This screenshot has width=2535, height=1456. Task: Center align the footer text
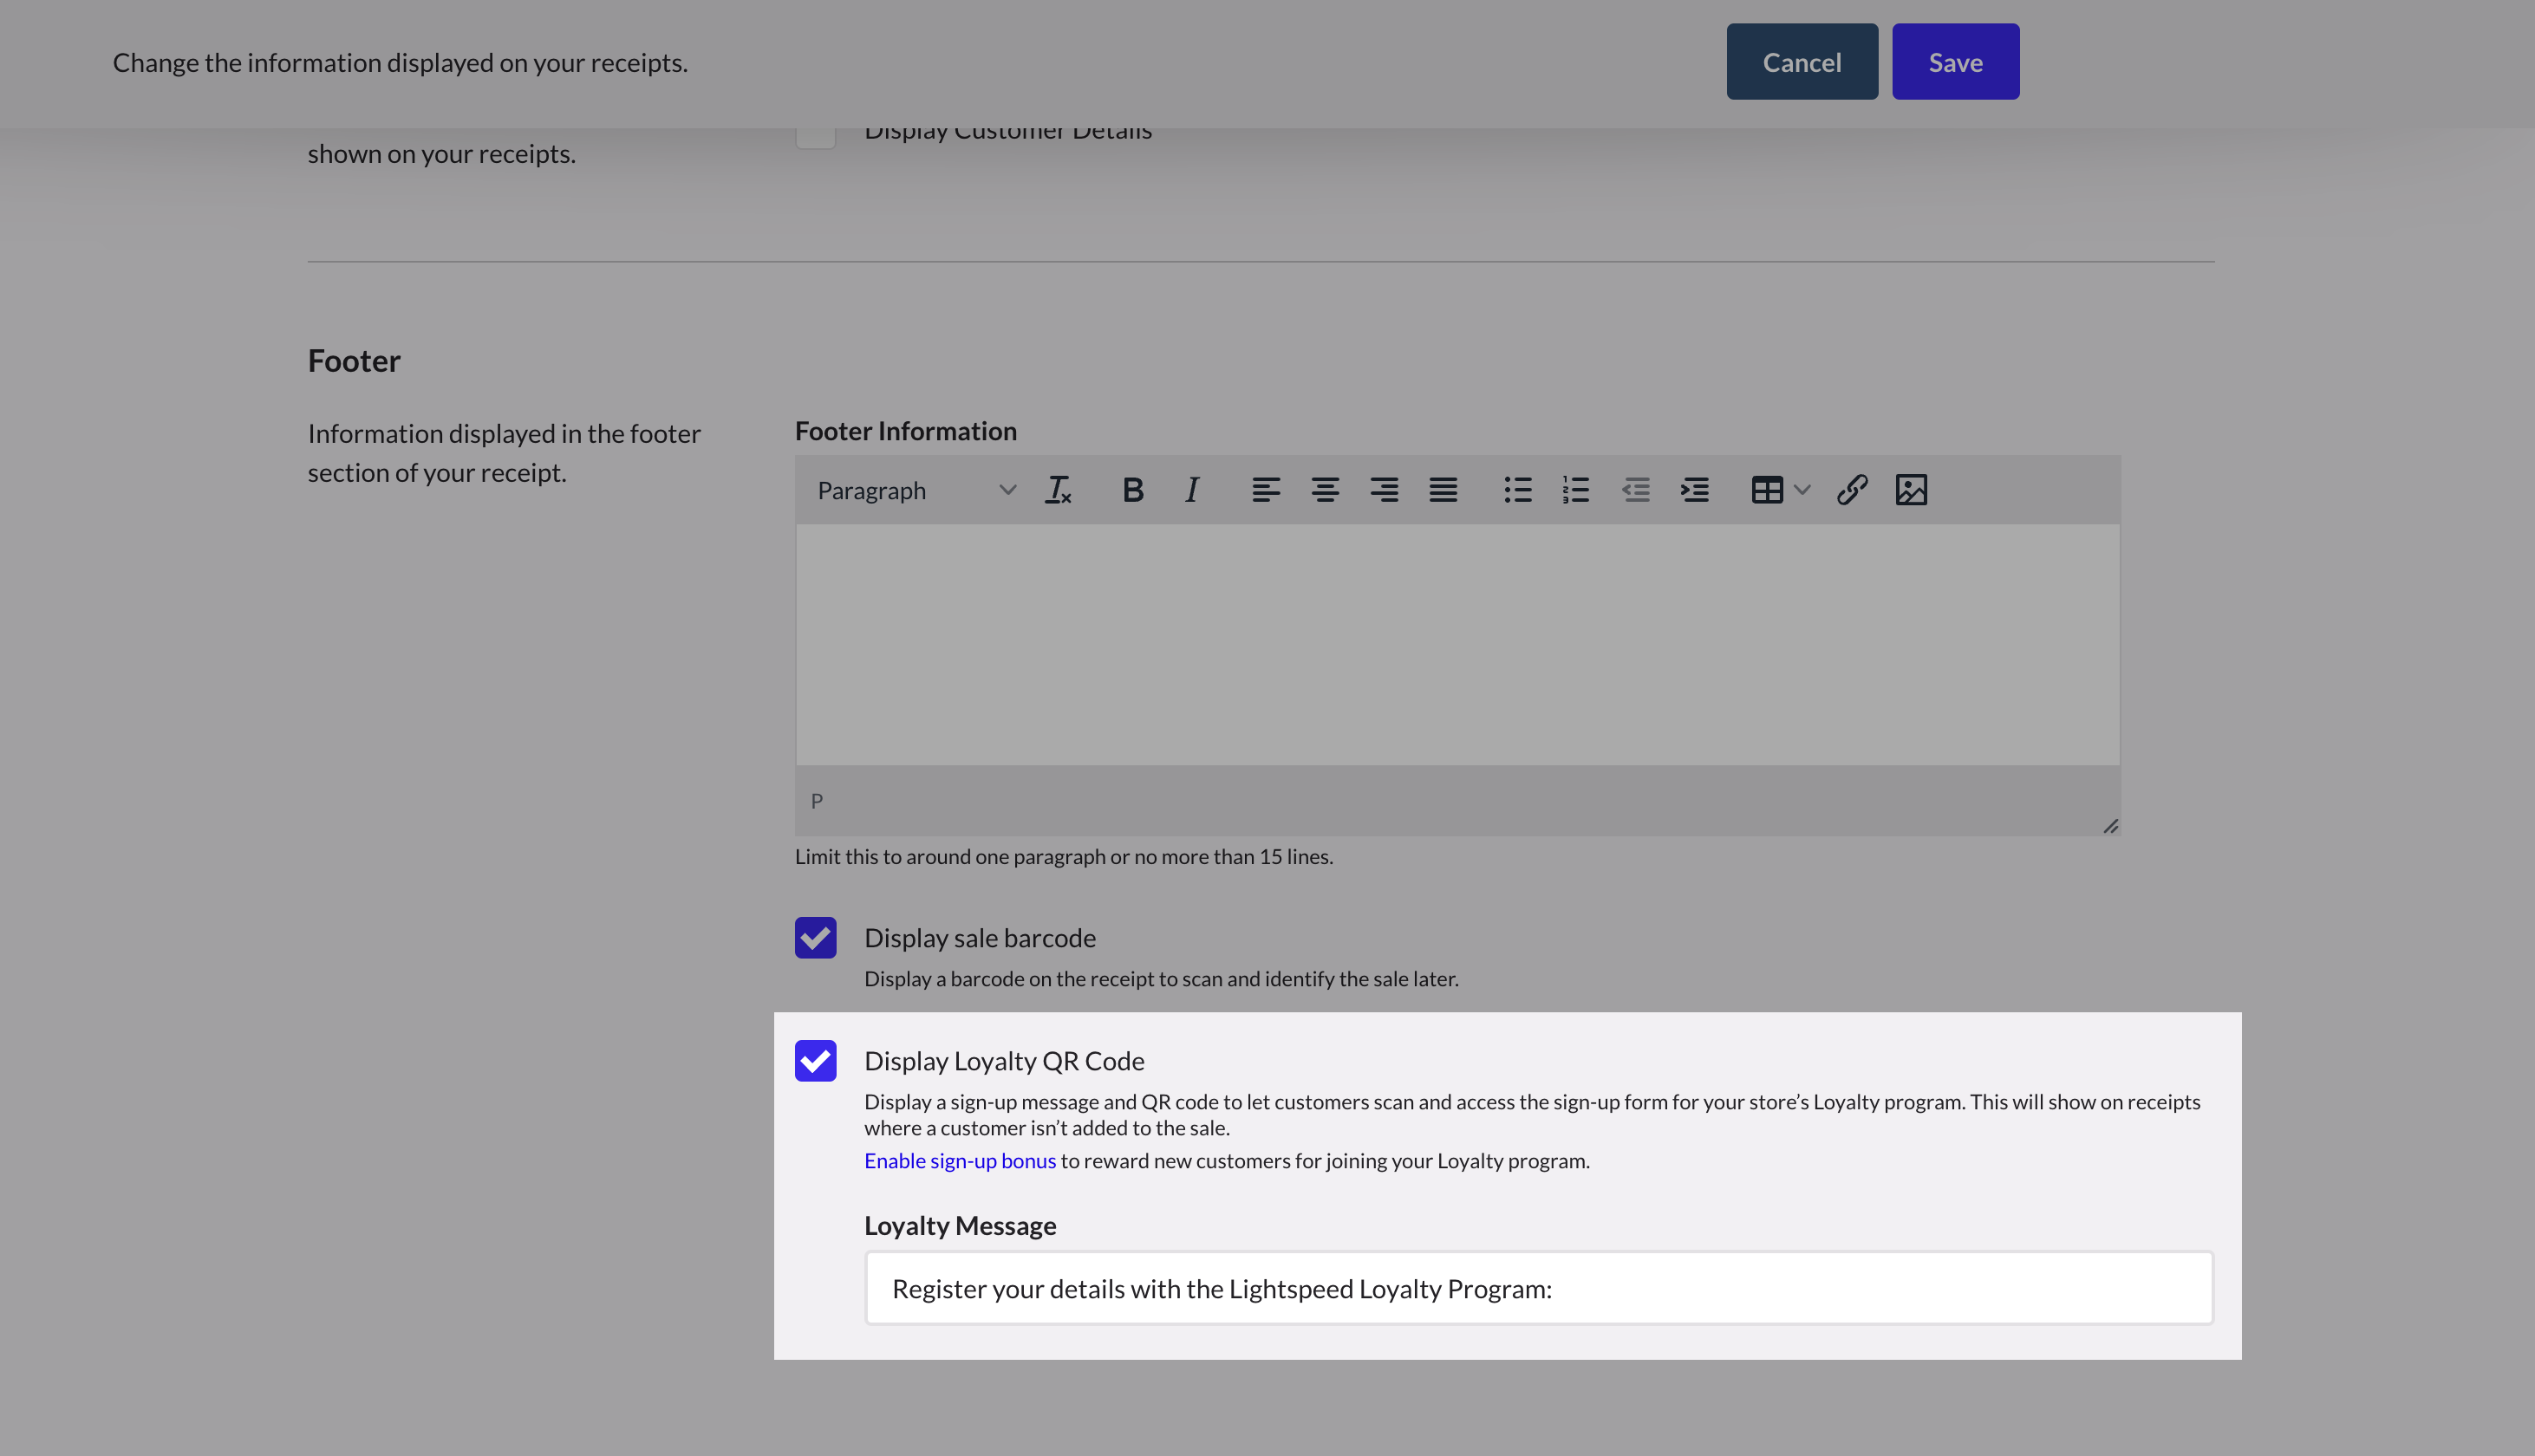click(x=1324, y=490)
